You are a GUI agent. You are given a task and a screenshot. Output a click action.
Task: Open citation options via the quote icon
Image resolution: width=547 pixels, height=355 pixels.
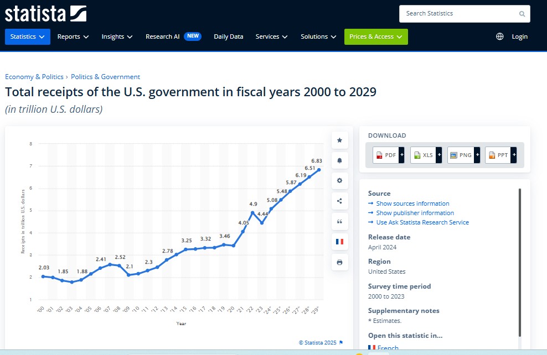point(339,221)
